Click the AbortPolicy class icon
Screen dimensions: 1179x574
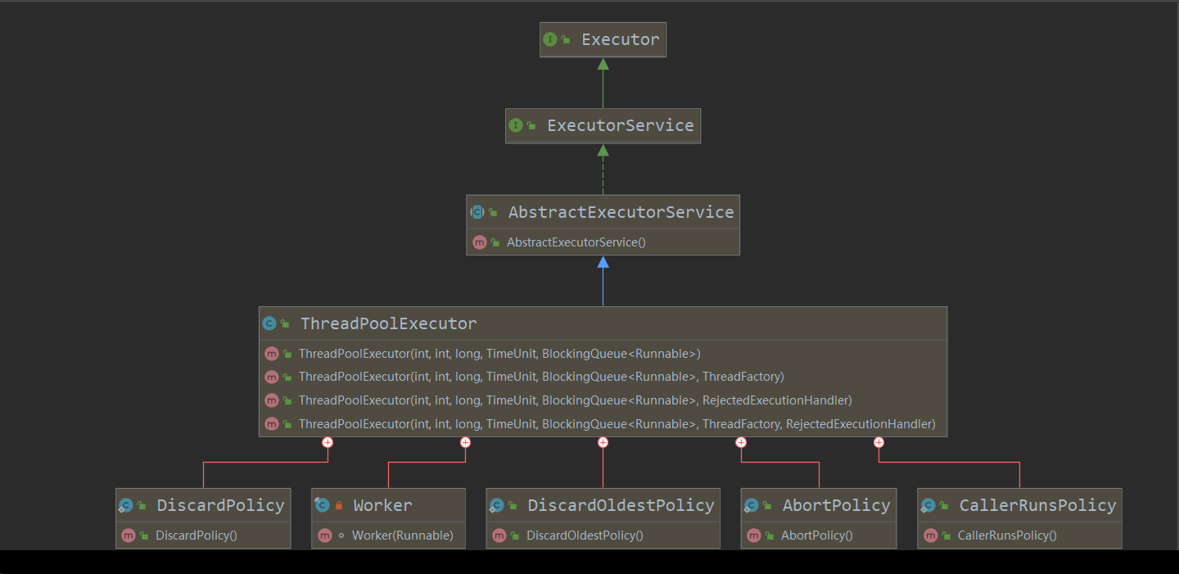tap(751, 505)
